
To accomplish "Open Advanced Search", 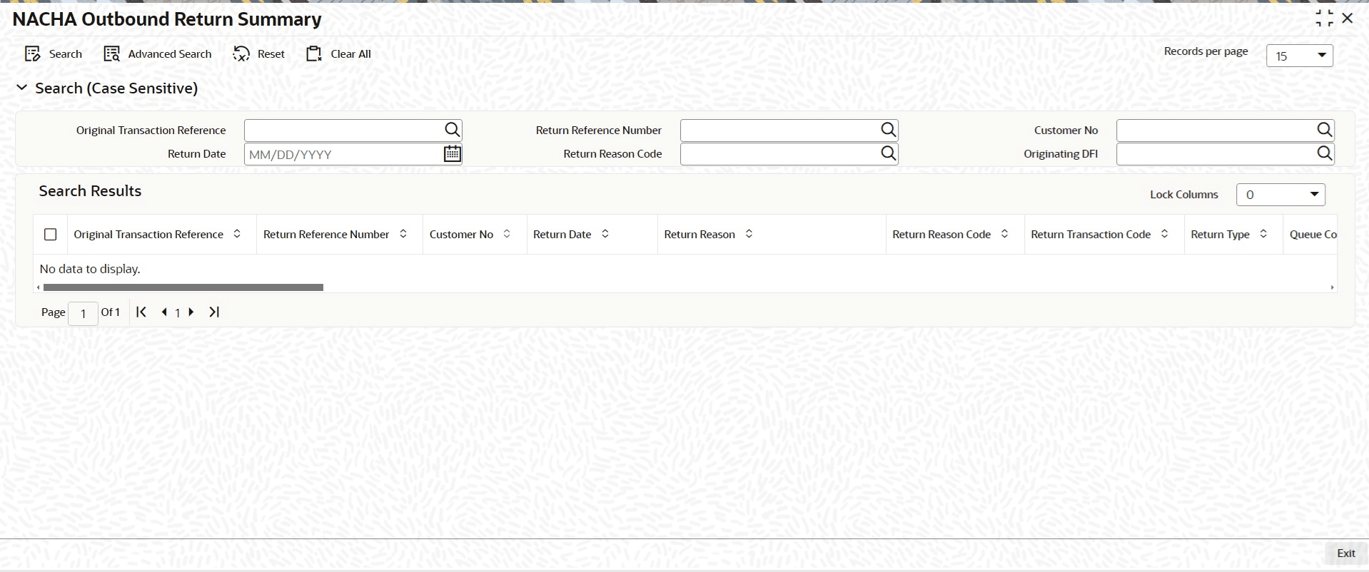I will 158,54.
